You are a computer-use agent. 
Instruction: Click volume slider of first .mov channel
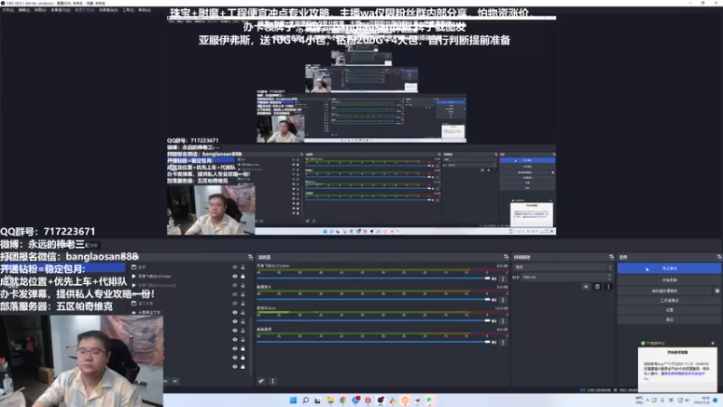tap(373, 279)
